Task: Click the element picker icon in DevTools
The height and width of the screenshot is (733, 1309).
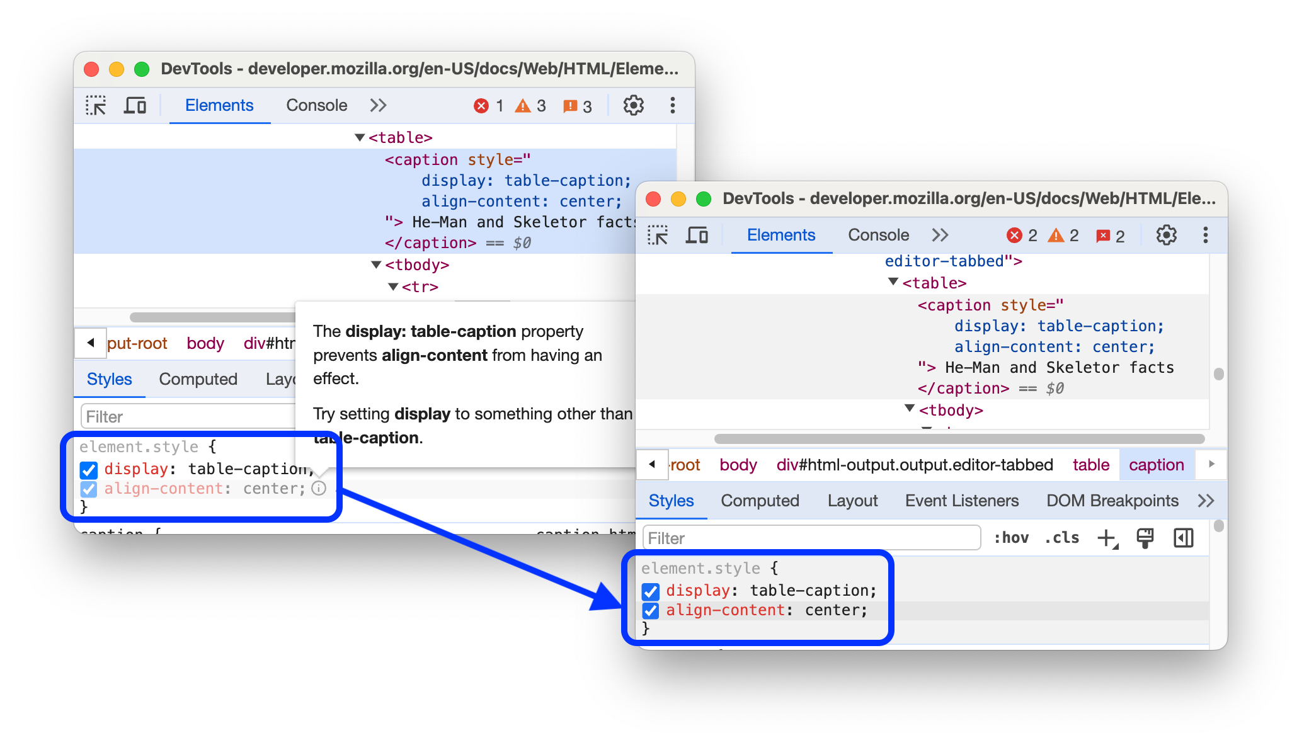Action: 95,105
